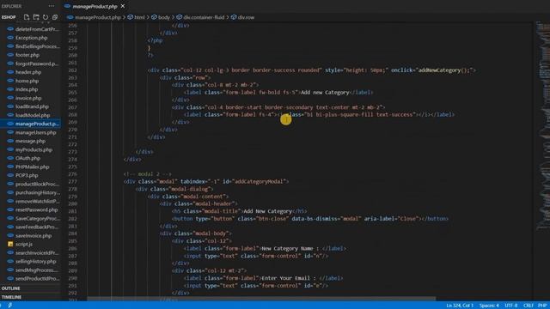Image resolution: width=550 pixels, height=309 pixels.
Task: Open message.php in the file list
Action: tap(30, 141)
